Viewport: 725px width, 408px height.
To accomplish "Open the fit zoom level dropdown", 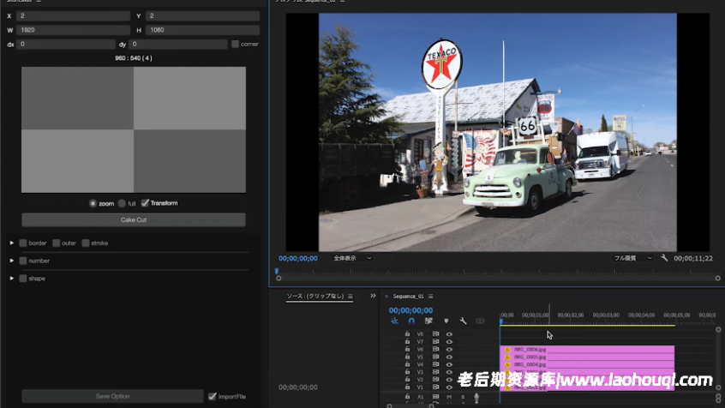I will point(352,257).
